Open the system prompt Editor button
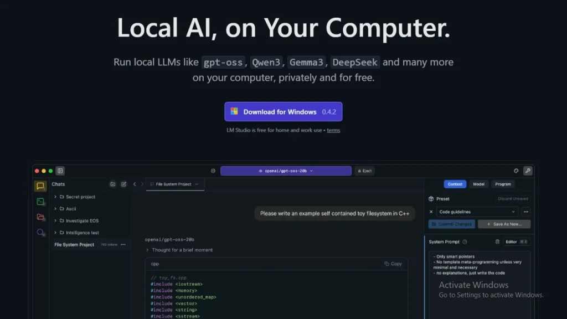This screenshot has width=567, height=319. [x=517, y=241]
